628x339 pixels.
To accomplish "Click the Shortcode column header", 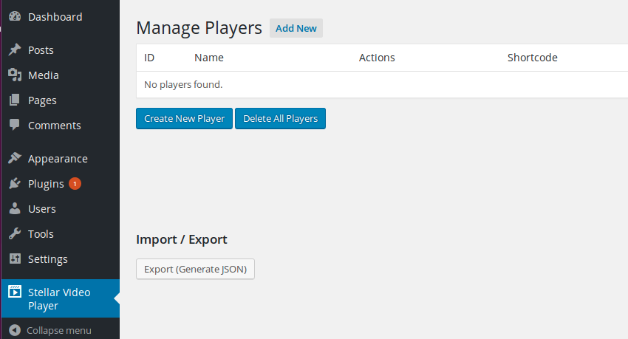I will point(532,58).
